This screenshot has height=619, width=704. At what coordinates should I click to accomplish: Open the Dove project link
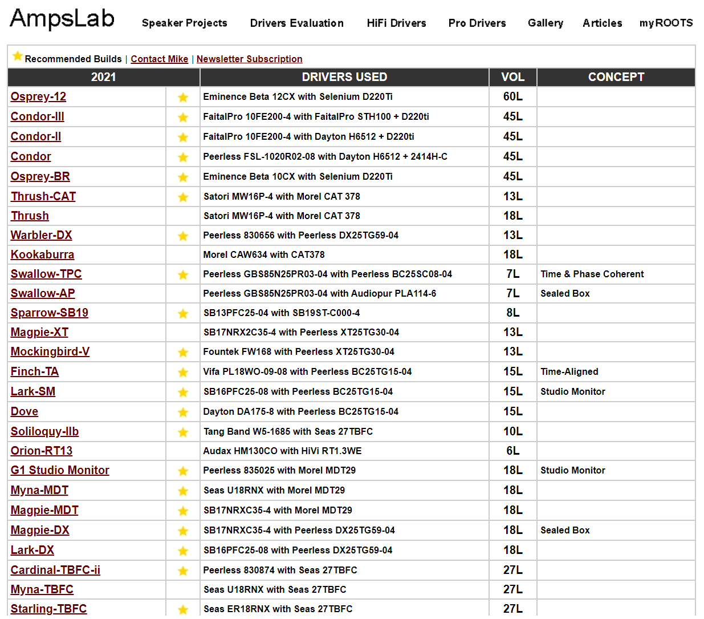[x=25, y=411]
